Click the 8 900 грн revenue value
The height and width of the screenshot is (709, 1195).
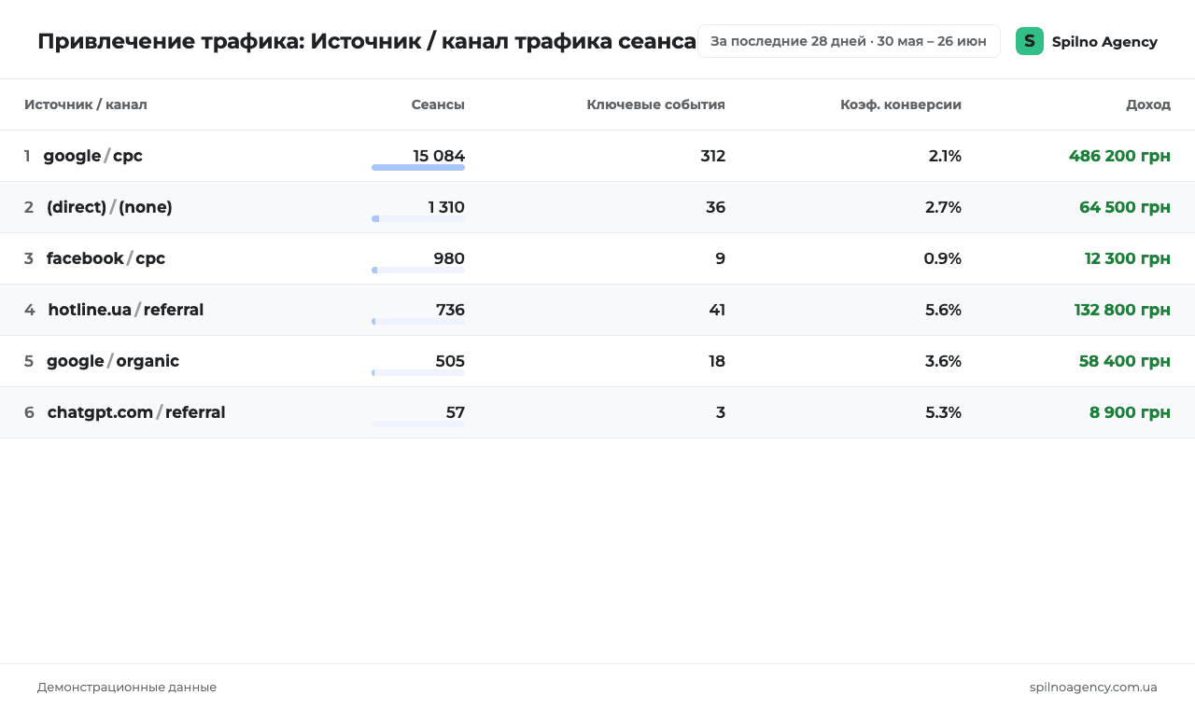click(1130, 412)
